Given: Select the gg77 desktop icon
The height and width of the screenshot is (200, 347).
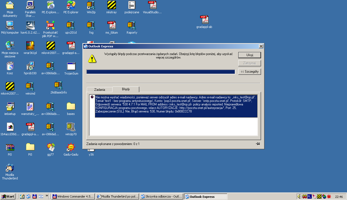Looking at the screenshot, I should point(51,150).
